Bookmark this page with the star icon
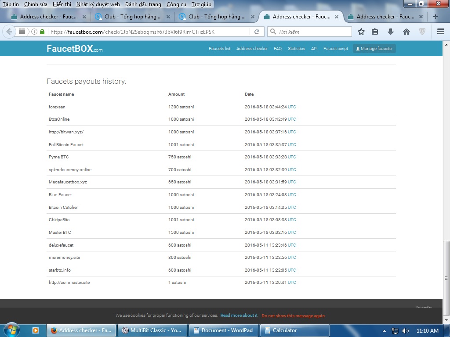Screen dimensions: 450x337 (x=361, y=32)
